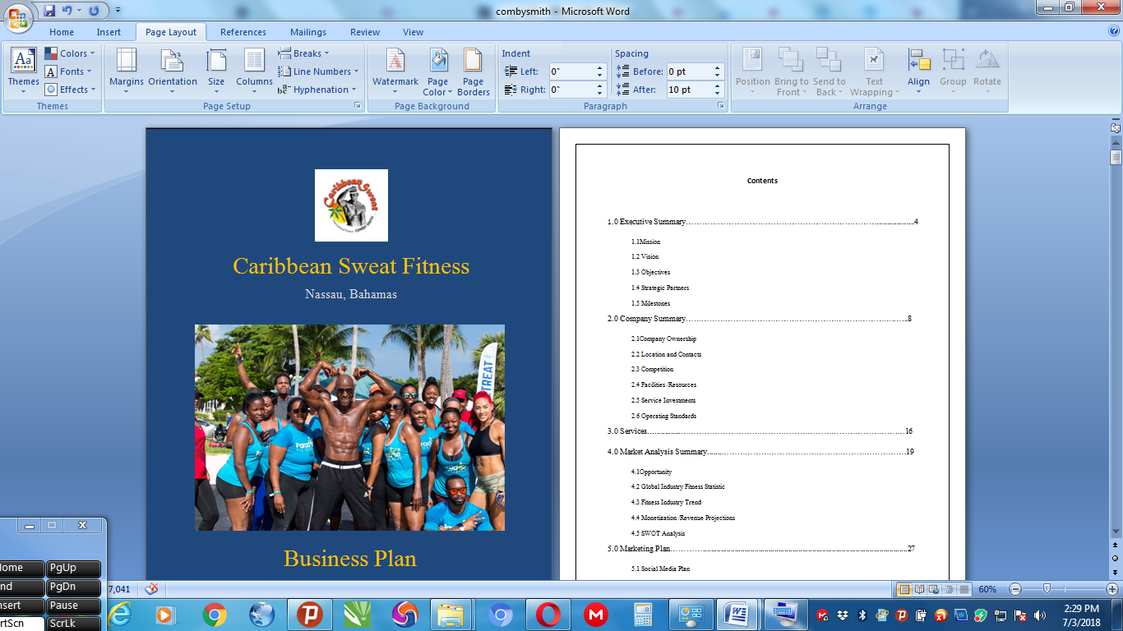The width and height of the screenshot is (1123, 631).
Task: Click the Spacing Before field
Action: [689, 71]
